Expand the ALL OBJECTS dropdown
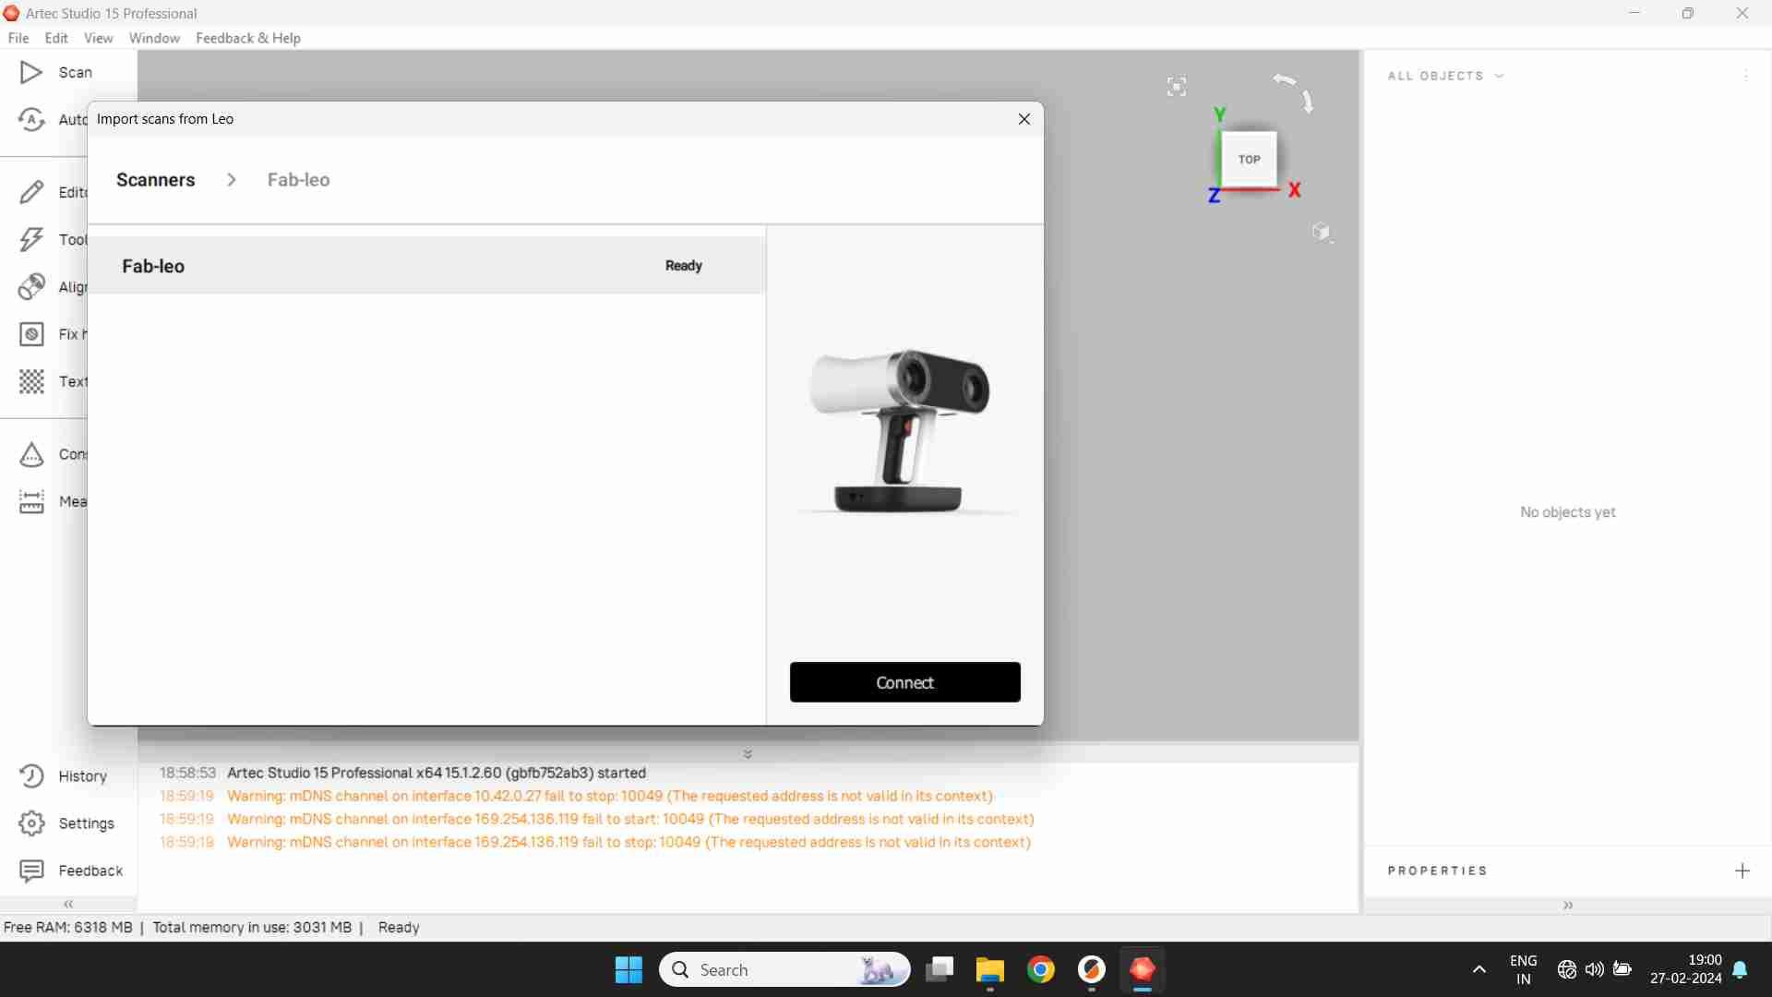 tap(1445, 76)
